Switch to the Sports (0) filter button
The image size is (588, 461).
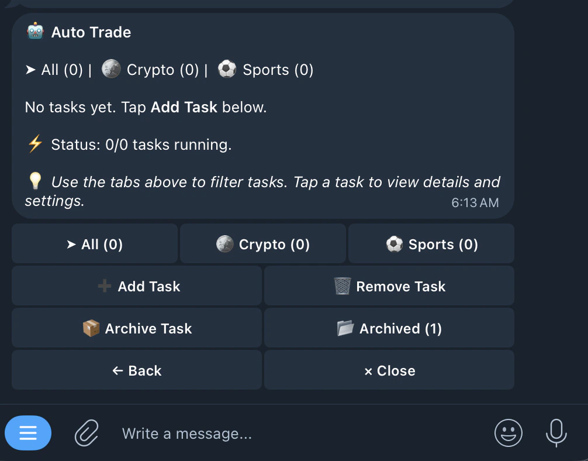[431, 244]
